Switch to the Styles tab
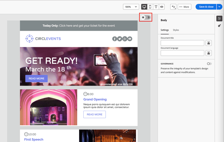224x142 pixels. (176, 30)
